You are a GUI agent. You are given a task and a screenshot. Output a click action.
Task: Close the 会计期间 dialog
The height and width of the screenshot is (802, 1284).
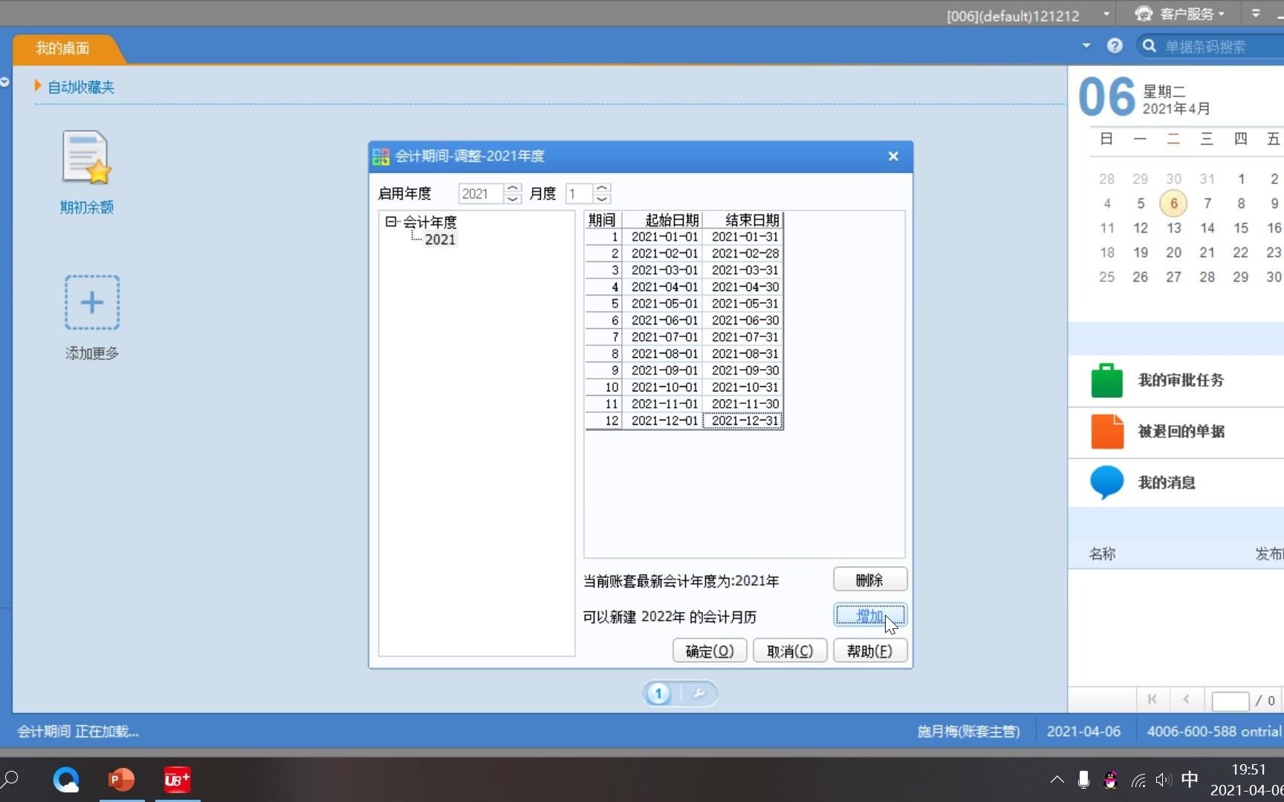click(894, 157)
